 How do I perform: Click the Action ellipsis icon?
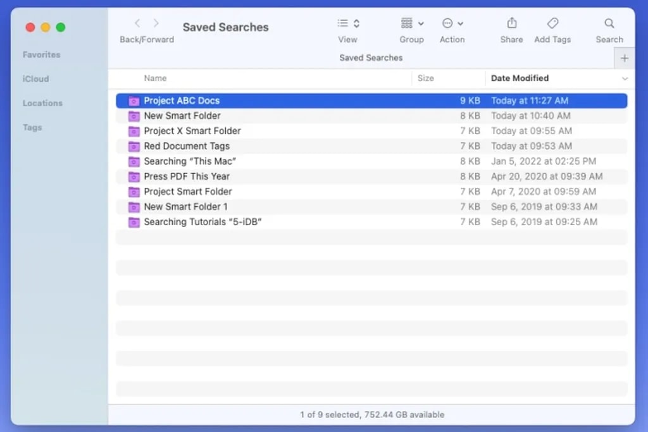click(447, 23)
